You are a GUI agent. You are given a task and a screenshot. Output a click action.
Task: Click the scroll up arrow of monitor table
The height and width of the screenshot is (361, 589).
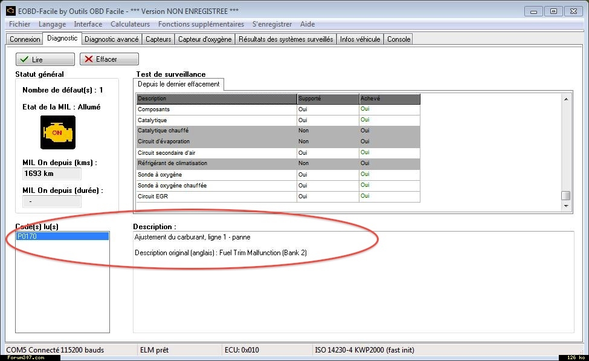point(565,99)
